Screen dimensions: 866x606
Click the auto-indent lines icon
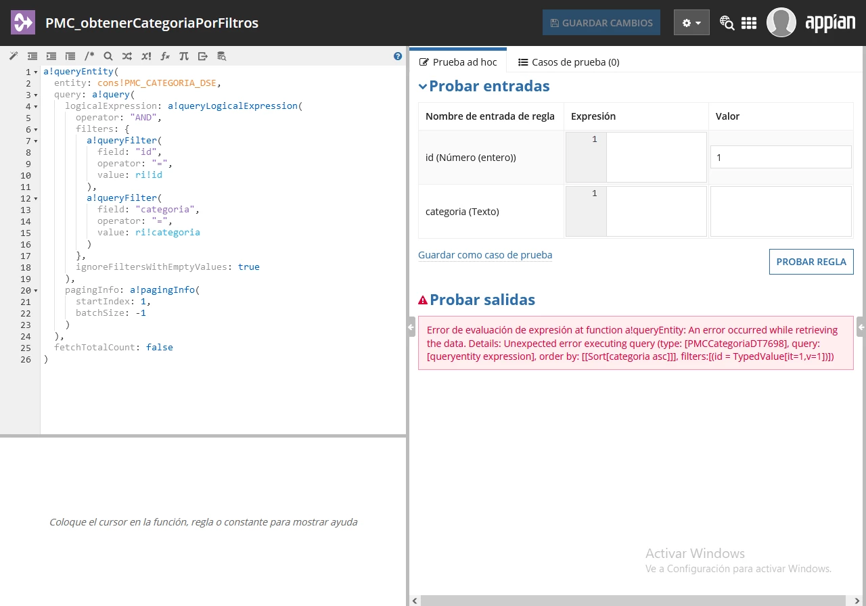tap(70, 56)
